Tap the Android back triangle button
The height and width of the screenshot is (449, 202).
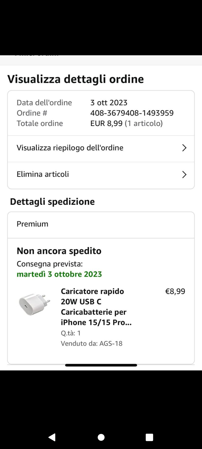click(52, 437)
